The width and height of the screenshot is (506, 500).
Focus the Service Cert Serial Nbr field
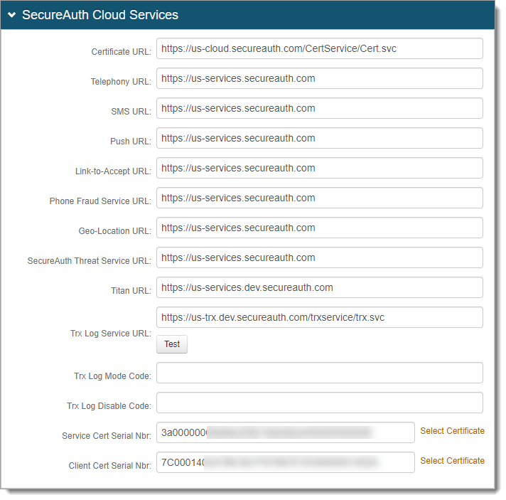[286, 432]
